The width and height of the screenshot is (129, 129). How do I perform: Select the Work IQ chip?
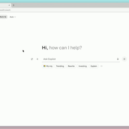[x=3, y=17]
